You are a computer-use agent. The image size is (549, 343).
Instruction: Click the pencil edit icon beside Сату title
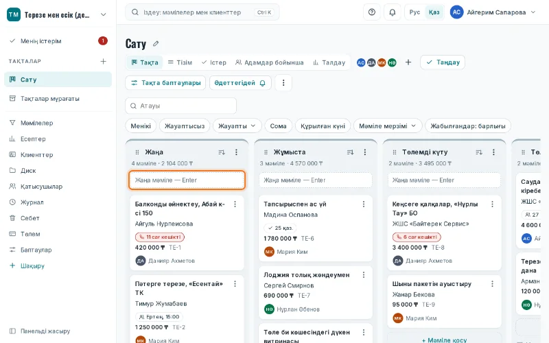pos(156,44)
